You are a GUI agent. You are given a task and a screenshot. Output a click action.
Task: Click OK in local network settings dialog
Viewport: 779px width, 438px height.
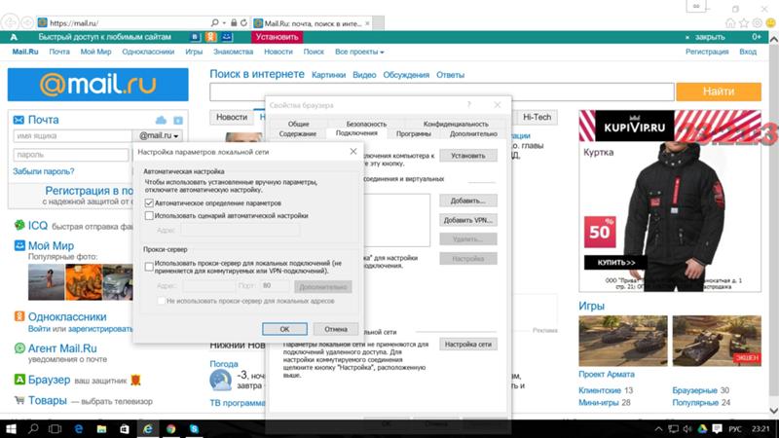tap(284, 329)
